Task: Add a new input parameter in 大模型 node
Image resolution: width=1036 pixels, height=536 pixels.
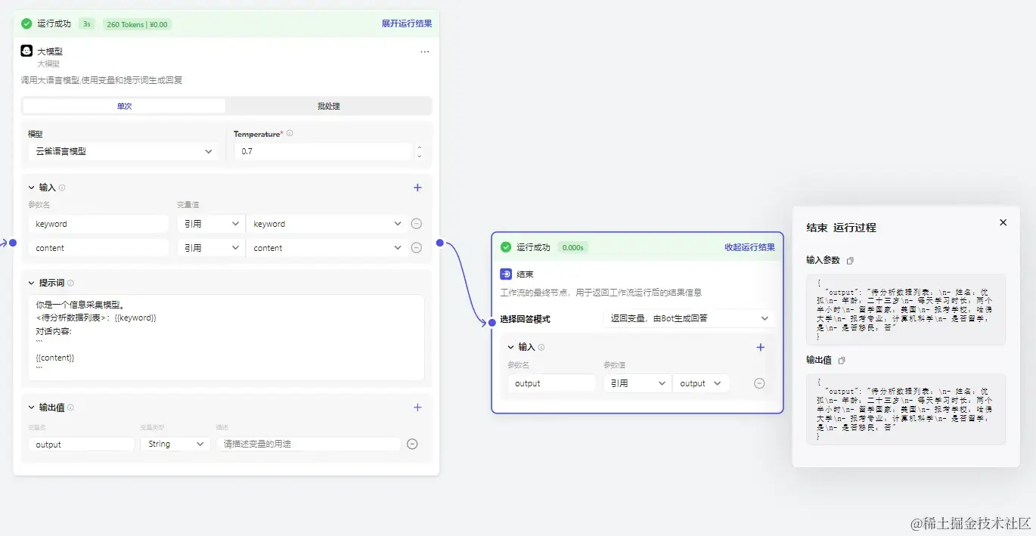Action: coord(417,187)
